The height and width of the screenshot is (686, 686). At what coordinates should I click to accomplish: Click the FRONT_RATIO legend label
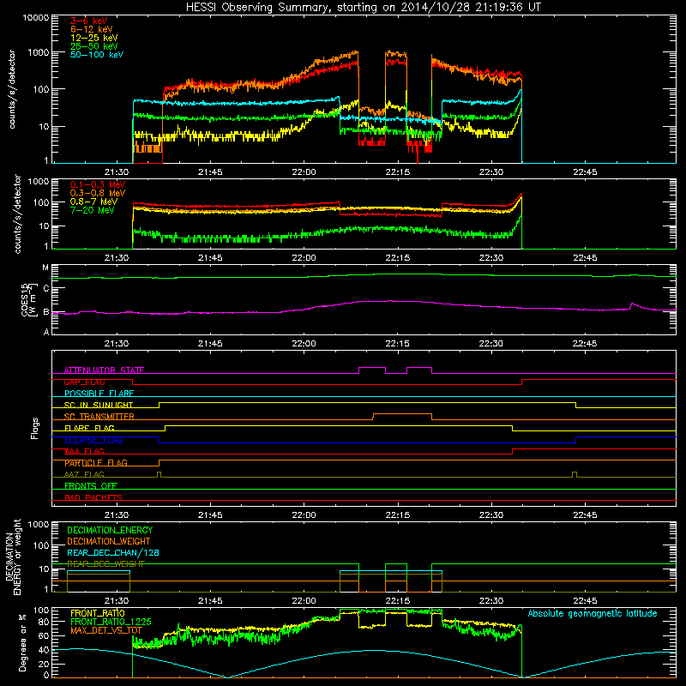click(98, 613)
